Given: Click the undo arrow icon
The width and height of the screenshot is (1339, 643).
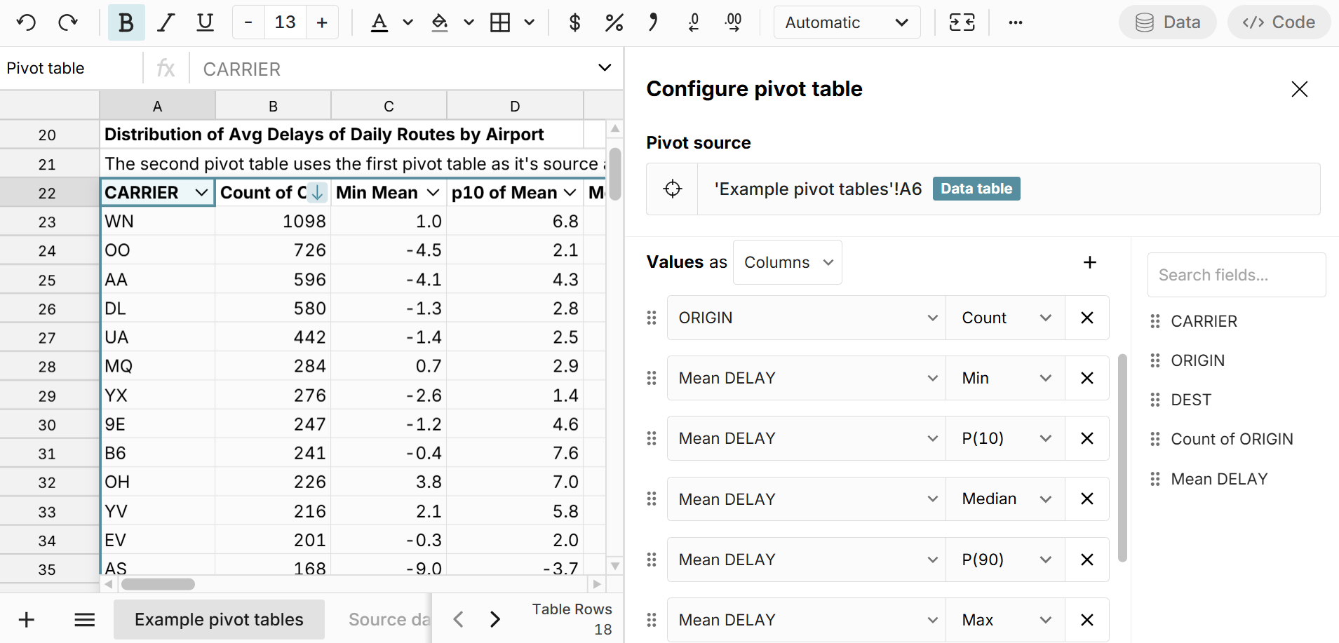Looking at the screenshot, I should pyautogui.click(x=26, y=22).
